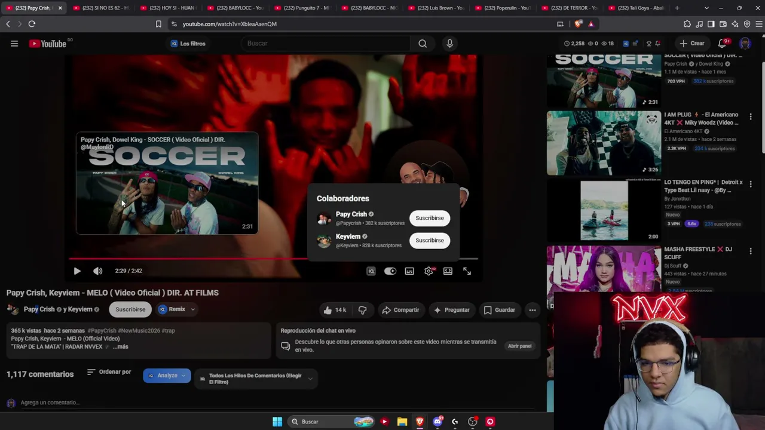Start voice search with the microphone

coord(450,44)
